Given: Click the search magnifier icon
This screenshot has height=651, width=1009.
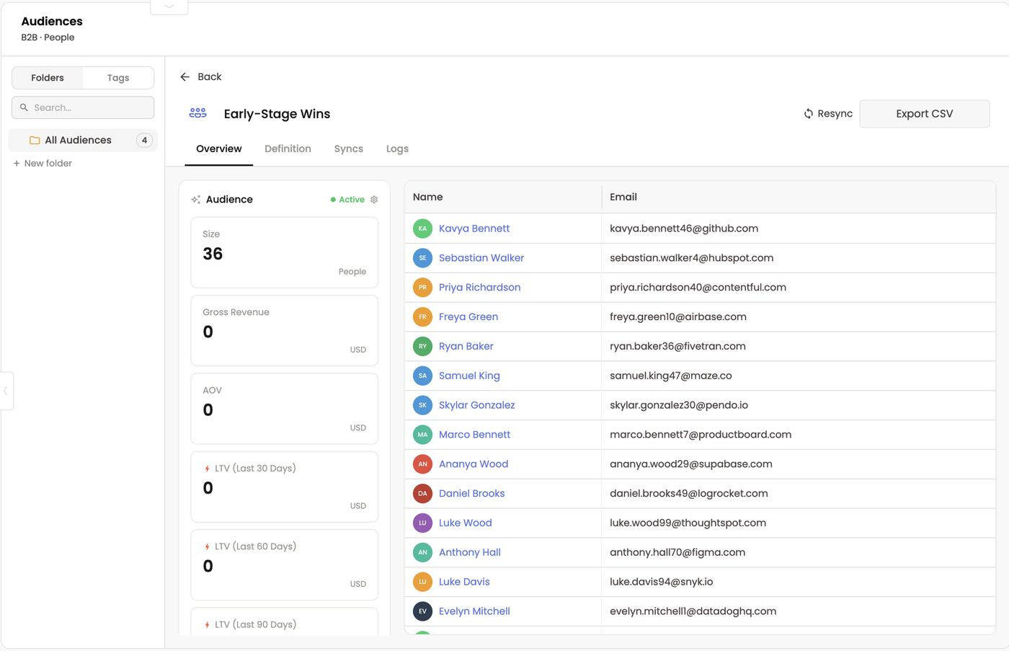Looking at the screenshot, I should [x=24, y=107].
